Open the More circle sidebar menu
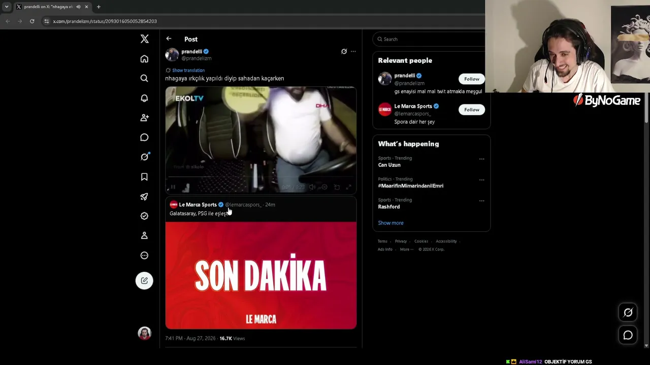This screenshot has height=365, width=650. click(x=144, y=255)
